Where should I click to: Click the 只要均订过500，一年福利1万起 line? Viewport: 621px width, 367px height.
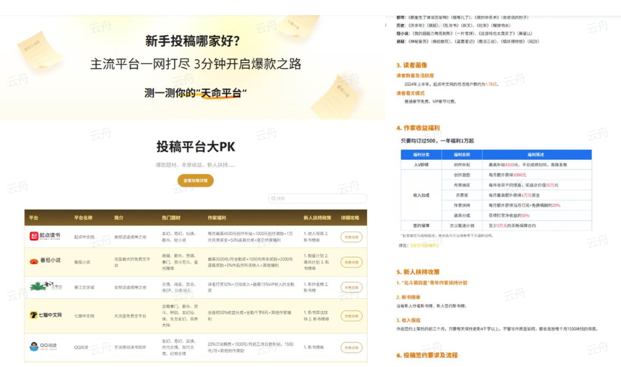pos(437,141)
